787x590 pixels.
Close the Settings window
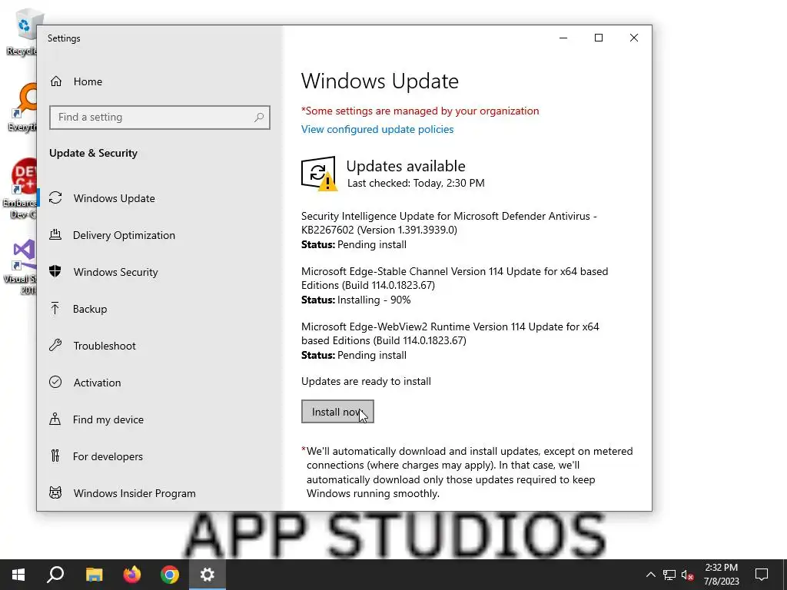click(x=634, y=38)
